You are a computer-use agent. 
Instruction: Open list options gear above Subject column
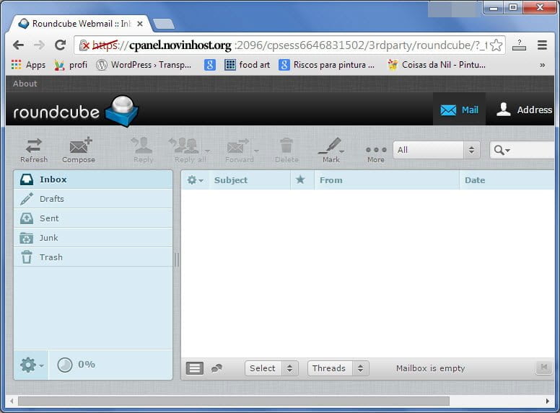(195, 180)
